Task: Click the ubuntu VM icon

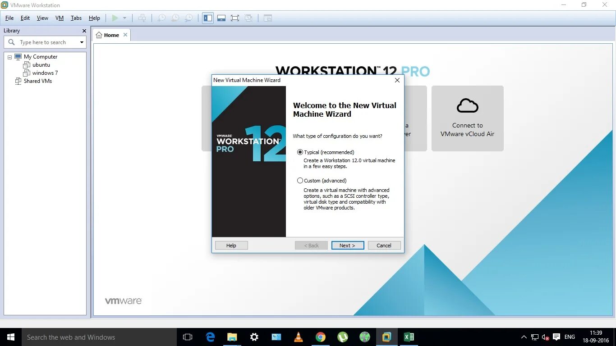Action: click(27, 65)
